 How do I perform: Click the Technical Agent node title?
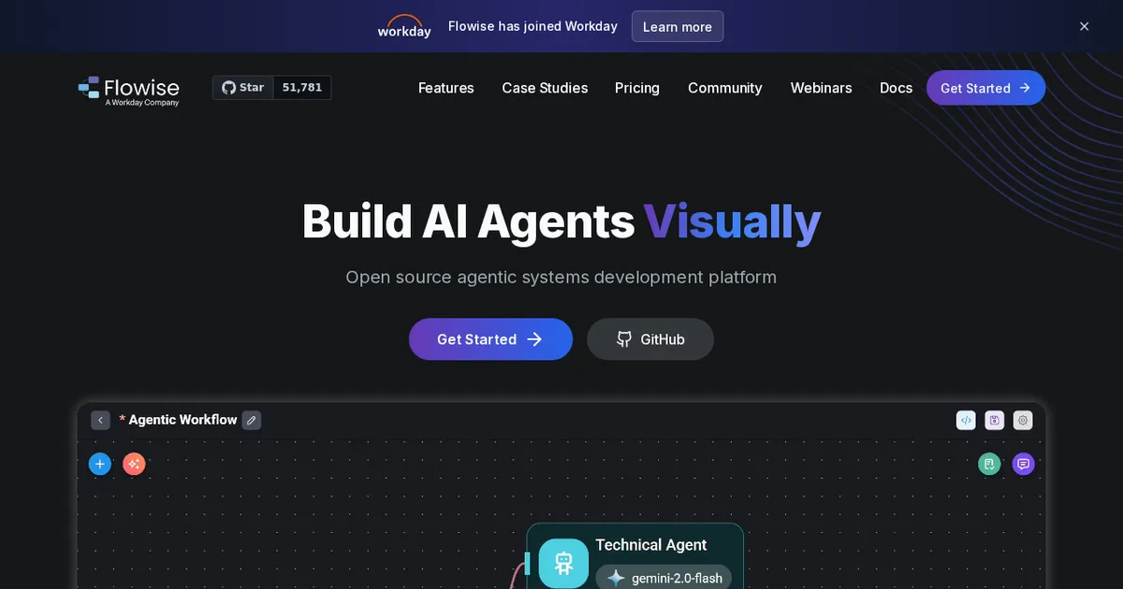pos(651,545)
